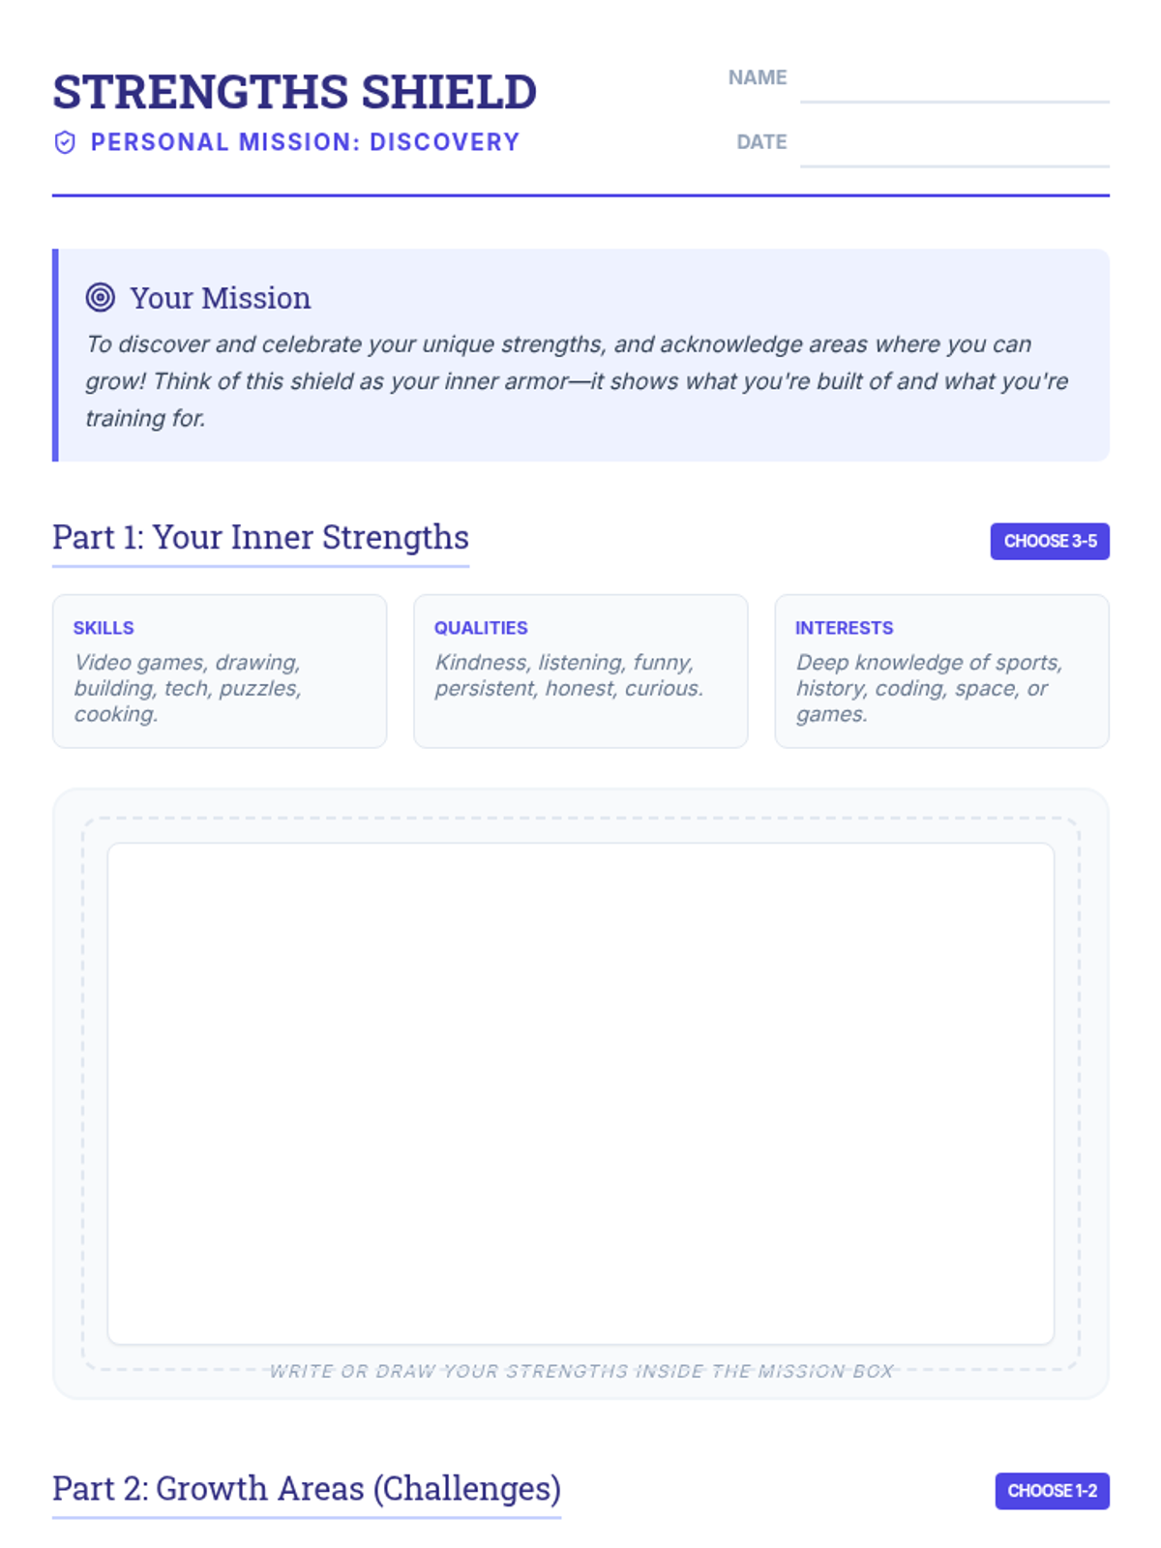Click the 'Video games, drawing' skills examples text
Image resolution: width=1161 pixels, height=1548 pixels.
pos(188,688)
